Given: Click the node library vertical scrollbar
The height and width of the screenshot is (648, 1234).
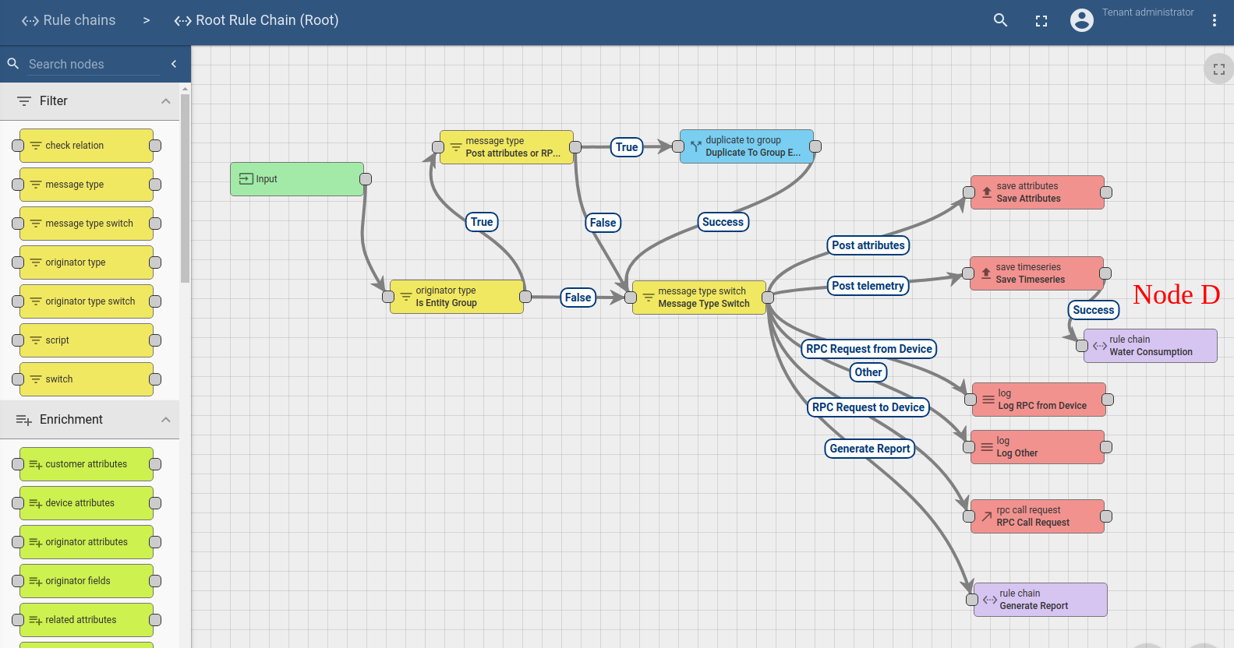Looking at the screenshot, I should pos(185,187).
